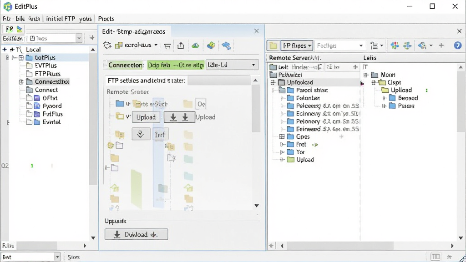Viewport: 466px width, 262px height.
Task: Open the Anth menu
Action: coord(34,18)
